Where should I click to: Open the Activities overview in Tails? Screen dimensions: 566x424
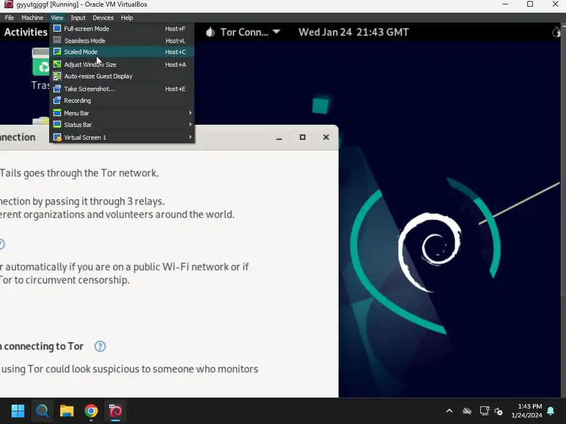pyautogui.click(x=25, y=32)
